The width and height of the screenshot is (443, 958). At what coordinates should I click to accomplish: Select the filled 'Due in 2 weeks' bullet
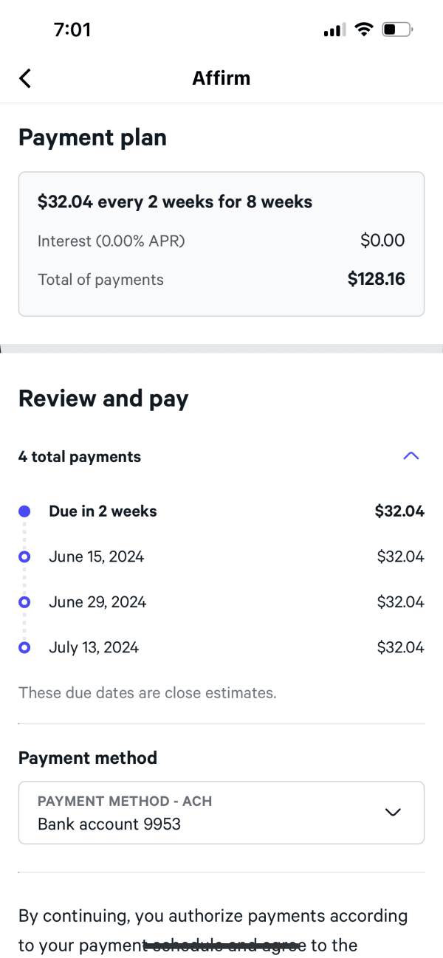coord(24,511)
